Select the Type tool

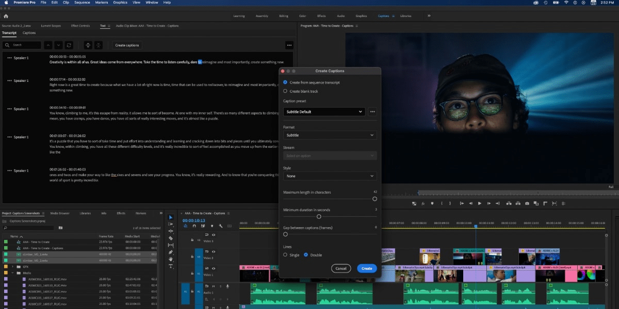click(x=171, y=266)
